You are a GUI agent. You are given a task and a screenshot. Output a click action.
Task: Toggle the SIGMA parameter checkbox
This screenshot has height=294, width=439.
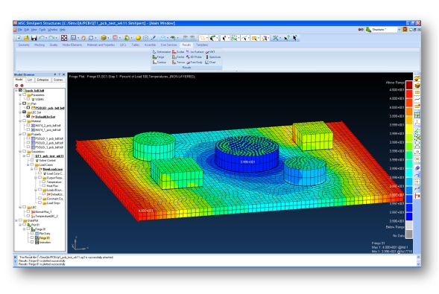coord(28,99)
